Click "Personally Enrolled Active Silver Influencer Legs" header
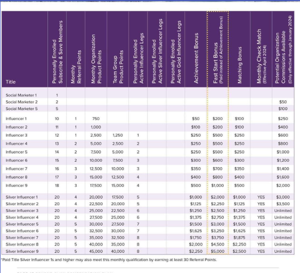The width and height of the screenshot is (300, 273). click(x=157, y=51)
